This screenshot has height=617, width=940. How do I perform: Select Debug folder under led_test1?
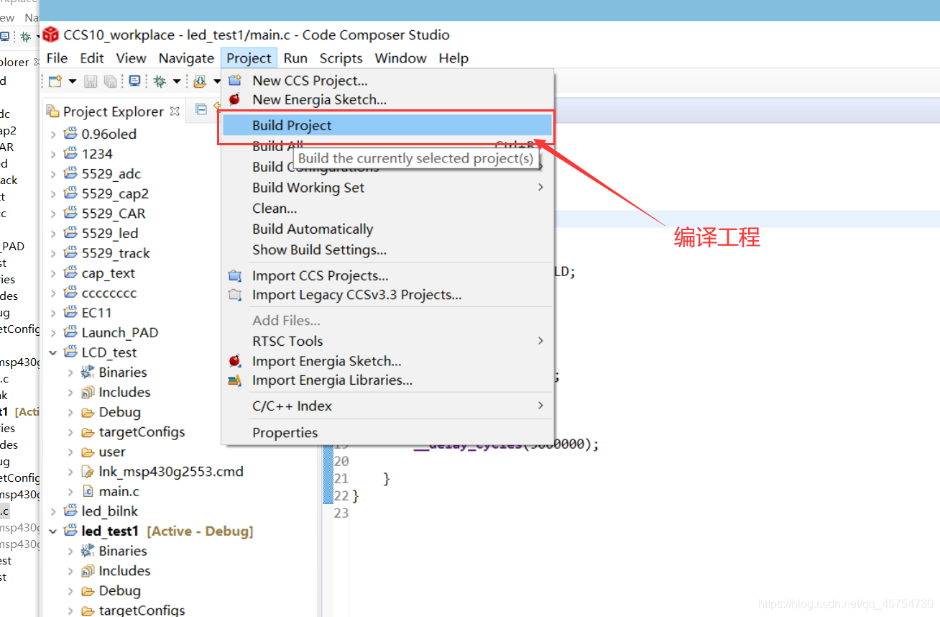[x=120, y=590]
